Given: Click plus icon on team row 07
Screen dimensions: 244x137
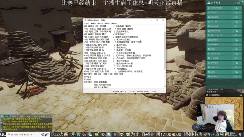Looking at the screenshot, I should tap(240, 35).
